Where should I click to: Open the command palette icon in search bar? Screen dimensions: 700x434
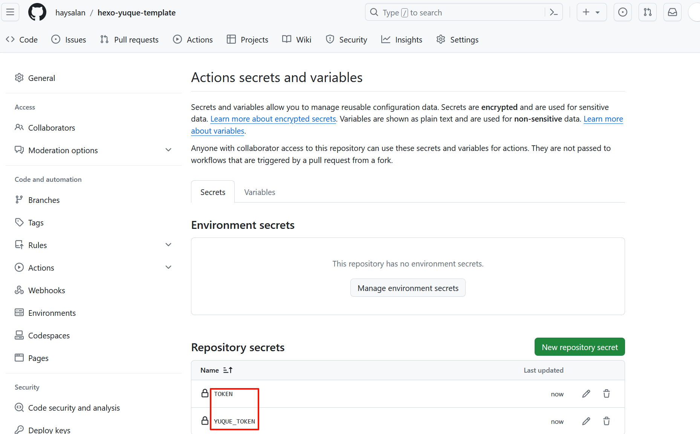[x=553, y=12]
